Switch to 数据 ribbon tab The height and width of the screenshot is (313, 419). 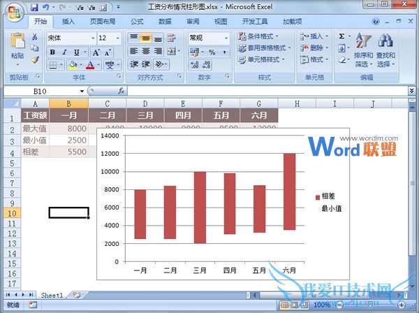click(x=165, y=22)
